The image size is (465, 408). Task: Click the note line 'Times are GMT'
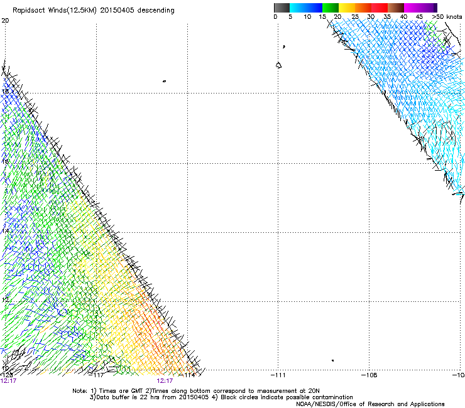[121, 391]
